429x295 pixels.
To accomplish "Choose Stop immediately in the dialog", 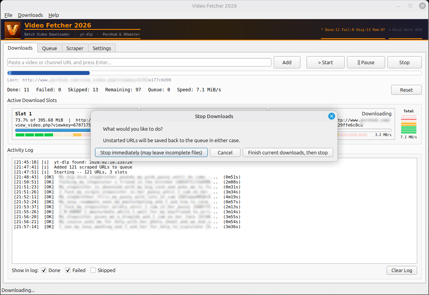I will pyautogui.click(x=151, y=152).
